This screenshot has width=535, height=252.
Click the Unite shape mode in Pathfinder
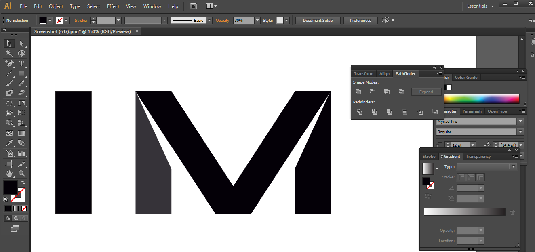[358, 92]
